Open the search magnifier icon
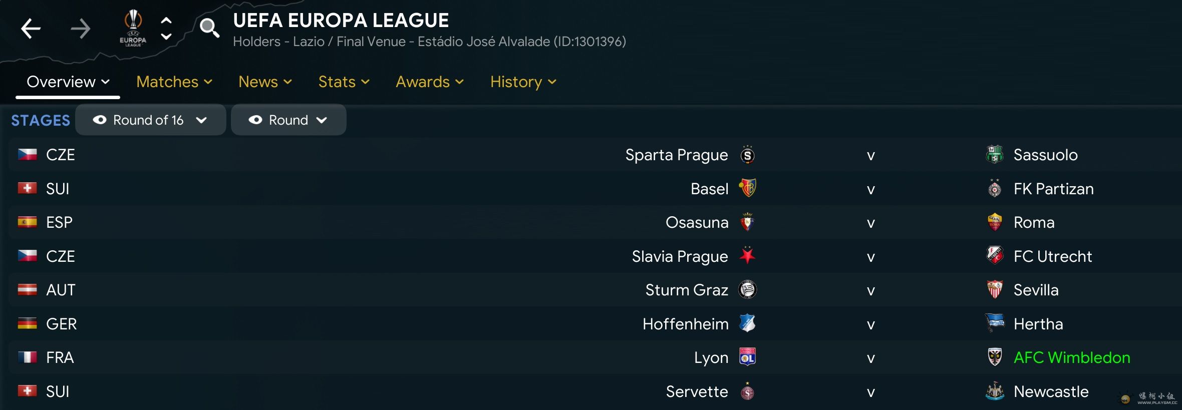This screenshot has height=410, width=1182. [209, 28]
